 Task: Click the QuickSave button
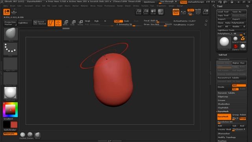149,2
